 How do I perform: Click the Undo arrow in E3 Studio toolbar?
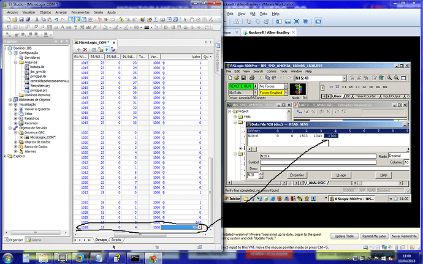coord(56,20)
